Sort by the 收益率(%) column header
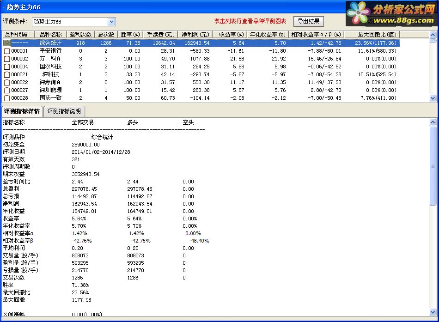This screenshot has width=439, height=322. 230,35
